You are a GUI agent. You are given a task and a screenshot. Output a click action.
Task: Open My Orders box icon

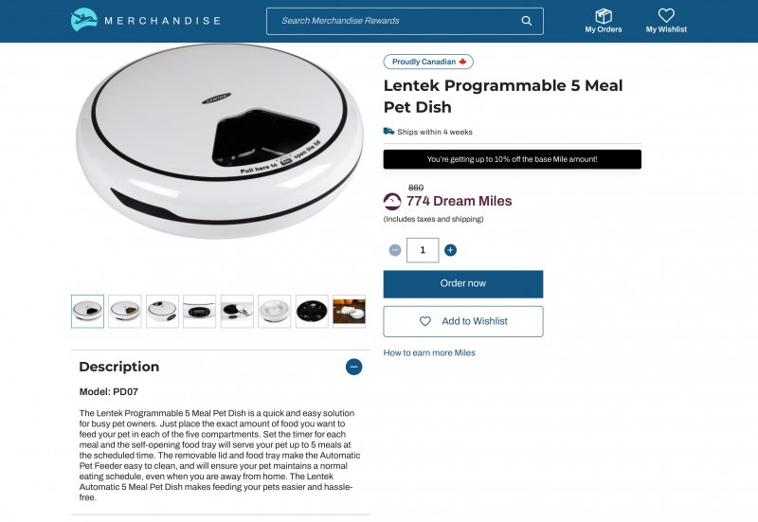(x=604, y=16)
